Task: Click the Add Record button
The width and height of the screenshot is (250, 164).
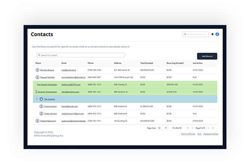Action: pos(207,56)
